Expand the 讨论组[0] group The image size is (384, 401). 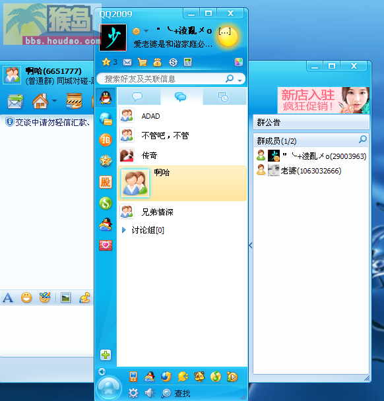(124, 230)
